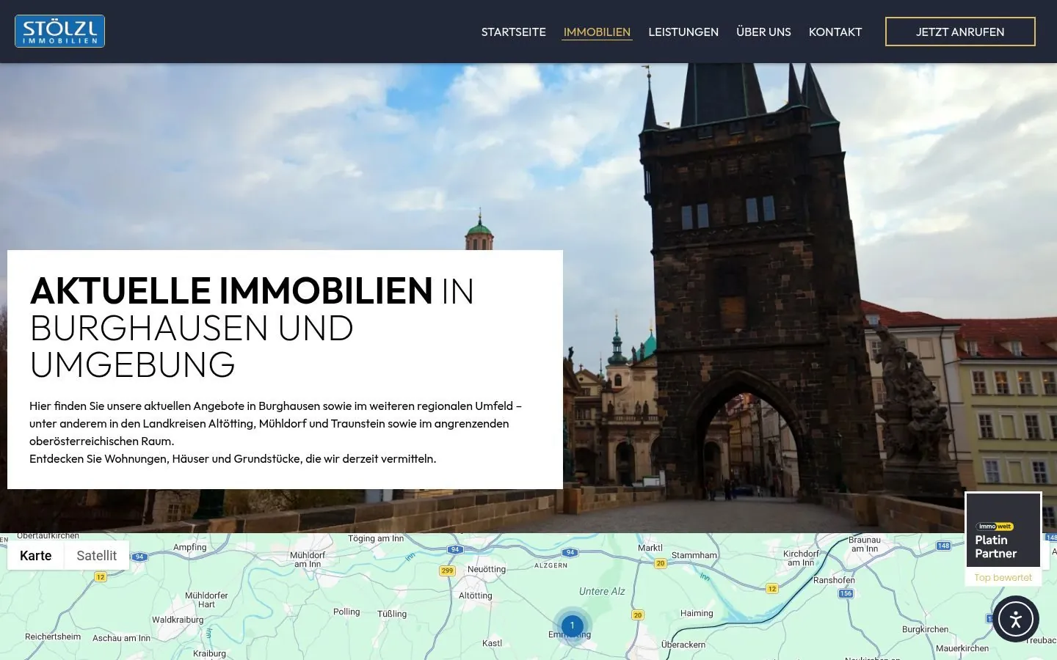Go to the Kontakt page
This screenshot has width=1057, height=660.
pyautogui.click(x=835, y=32)
